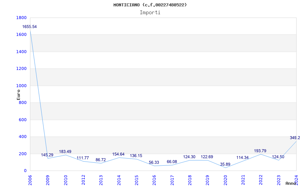Select the 124.50 data label

278,157
